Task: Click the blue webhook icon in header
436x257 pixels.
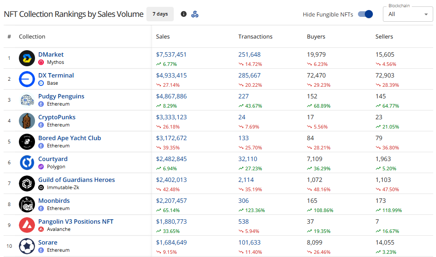Action: click(195, 14)
